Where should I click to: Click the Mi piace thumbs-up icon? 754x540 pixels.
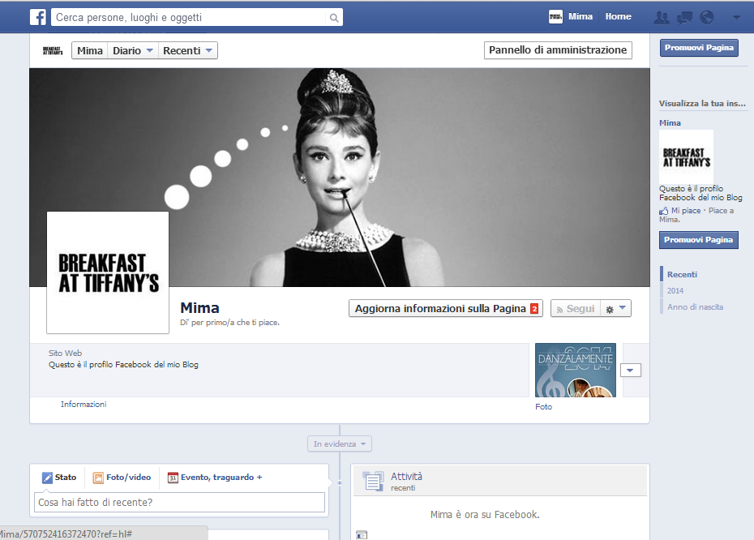pyautogui.click(x=663, y=211)
